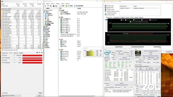Image resolution: width=173 pixels, height=97 pixels.
Task: Click the GPU-Z Reset button
Action: [40, 93]
